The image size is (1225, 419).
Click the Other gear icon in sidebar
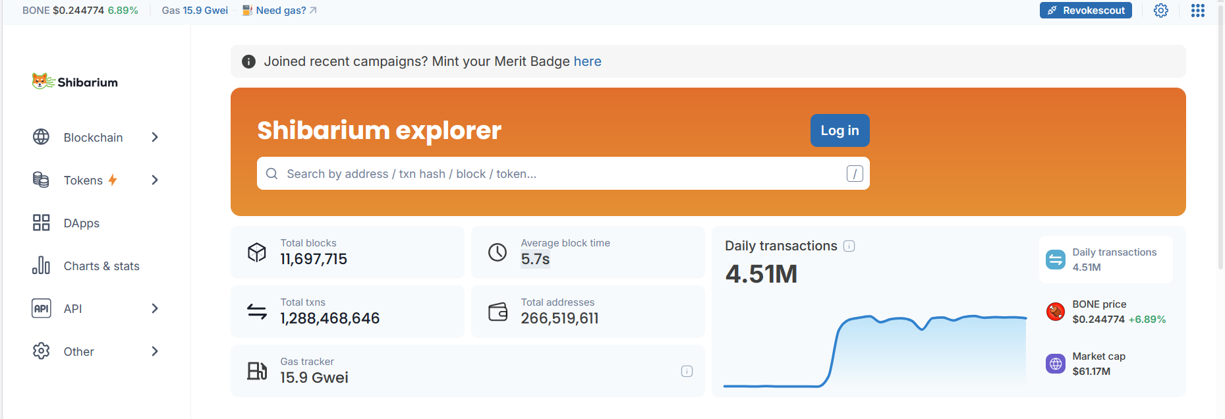tap(41, 351)
